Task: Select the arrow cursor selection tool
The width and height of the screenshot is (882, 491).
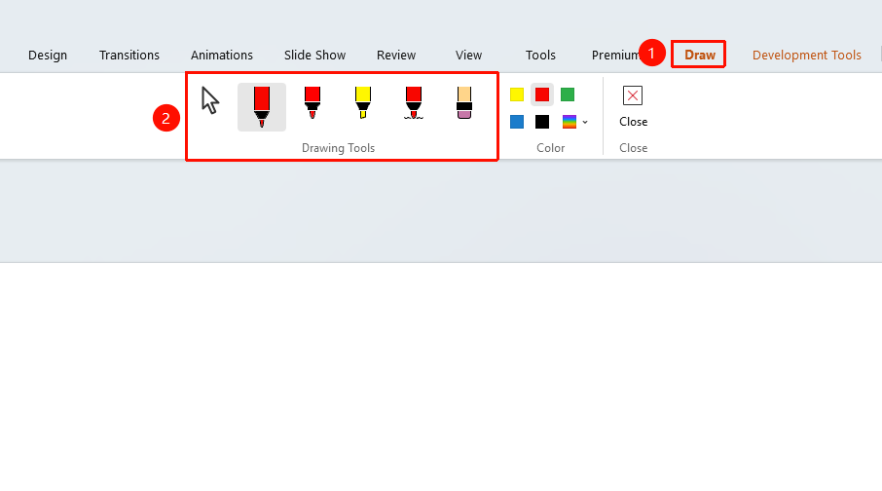Action: point(210,101)
